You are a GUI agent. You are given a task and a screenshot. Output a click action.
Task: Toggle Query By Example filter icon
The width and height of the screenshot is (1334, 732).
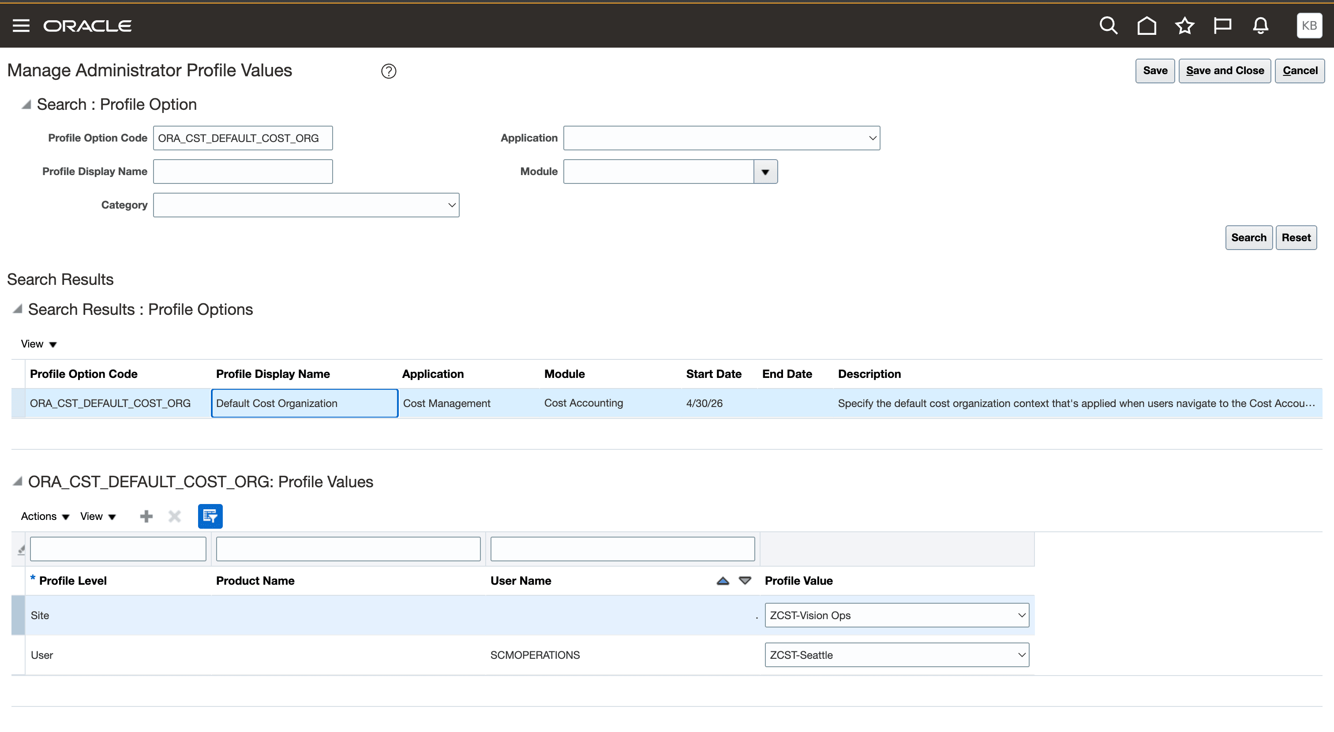210,516
